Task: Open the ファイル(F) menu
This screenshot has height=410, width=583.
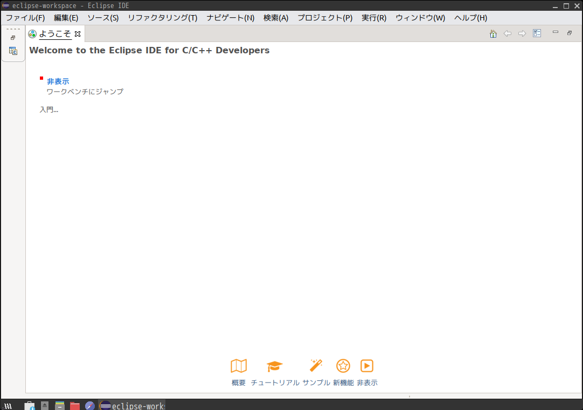Action: (25, 18)
